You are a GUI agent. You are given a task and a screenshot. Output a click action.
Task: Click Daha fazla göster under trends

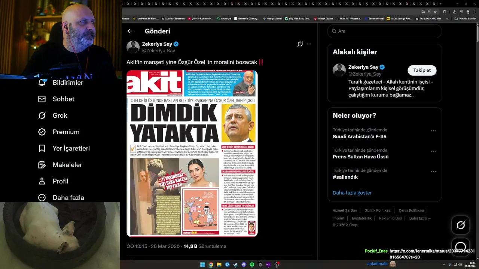click(352, 193)
